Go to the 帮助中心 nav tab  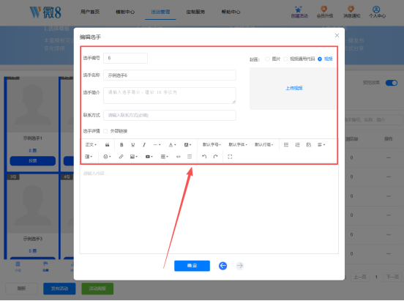tap(231, 12)
